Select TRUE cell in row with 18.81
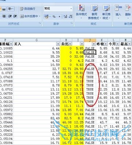Image resolution: width=132 pixels, height=145 pixels. [90, 73]
